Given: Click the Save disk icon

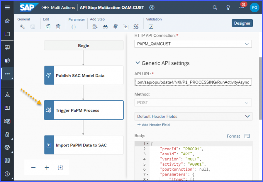Looking at the screenshot, I should 33,27.
